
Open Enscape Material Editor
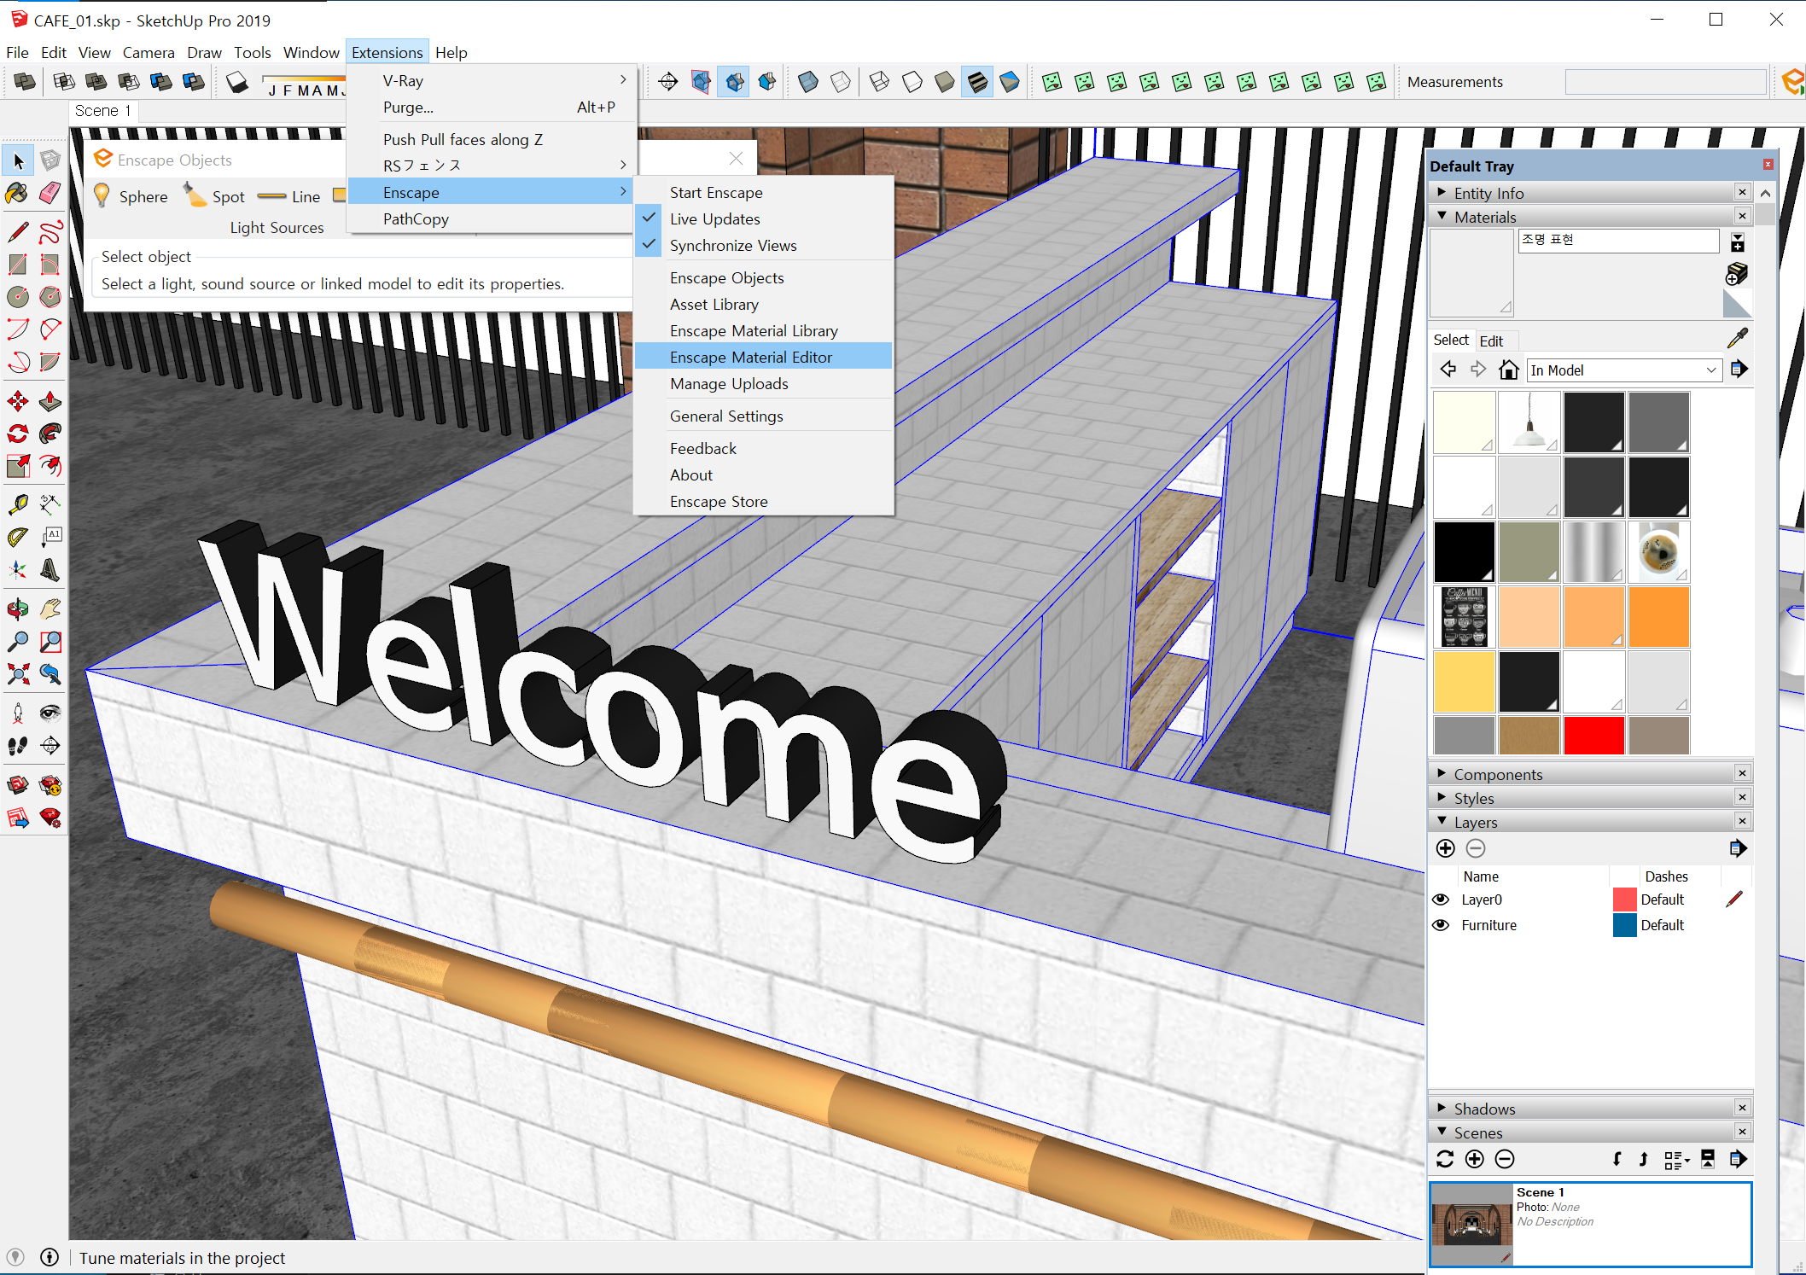click(x=764, y=357)
